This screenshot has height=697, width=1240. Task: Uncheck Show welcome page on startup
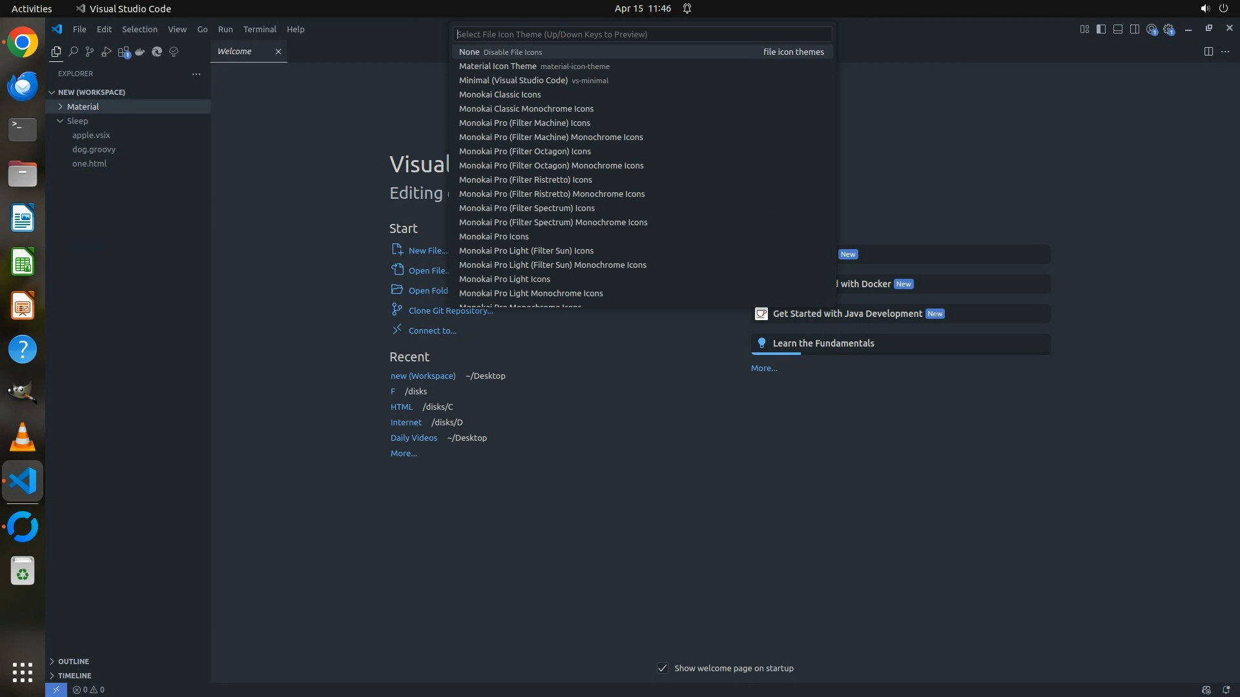point(663,668)
